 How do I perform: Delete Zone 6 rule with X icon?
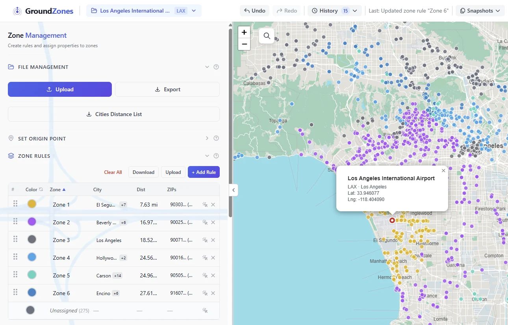tap(213, 293)
